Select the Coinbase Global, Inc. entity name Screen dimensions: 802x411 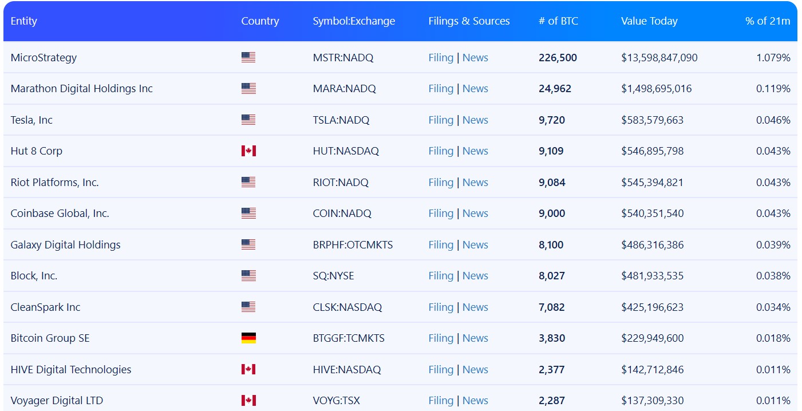(x=60, y=214)
